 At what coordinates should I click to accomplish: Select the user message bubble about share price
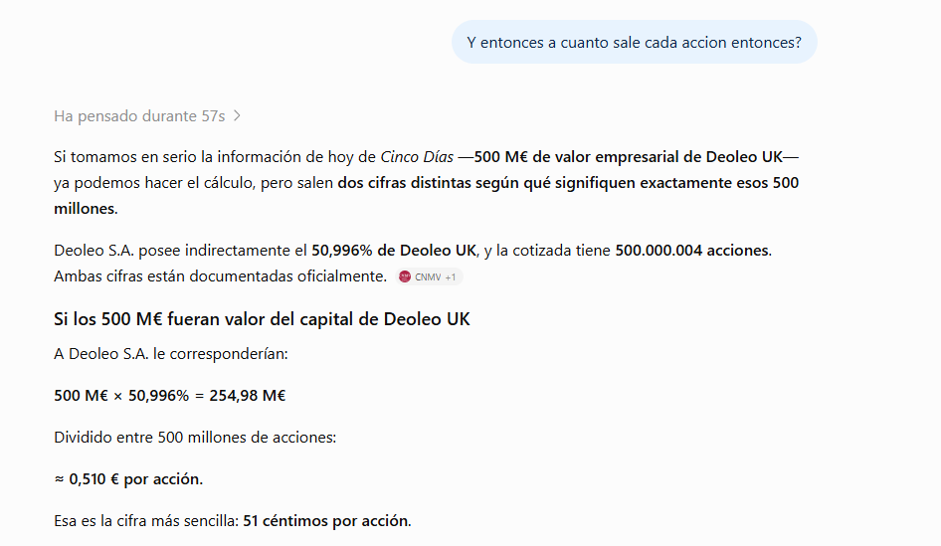(635, 42)
